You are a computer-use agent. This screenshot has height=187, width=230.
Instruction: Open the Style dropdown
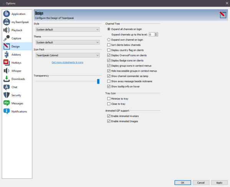click(x=67, y=30)
